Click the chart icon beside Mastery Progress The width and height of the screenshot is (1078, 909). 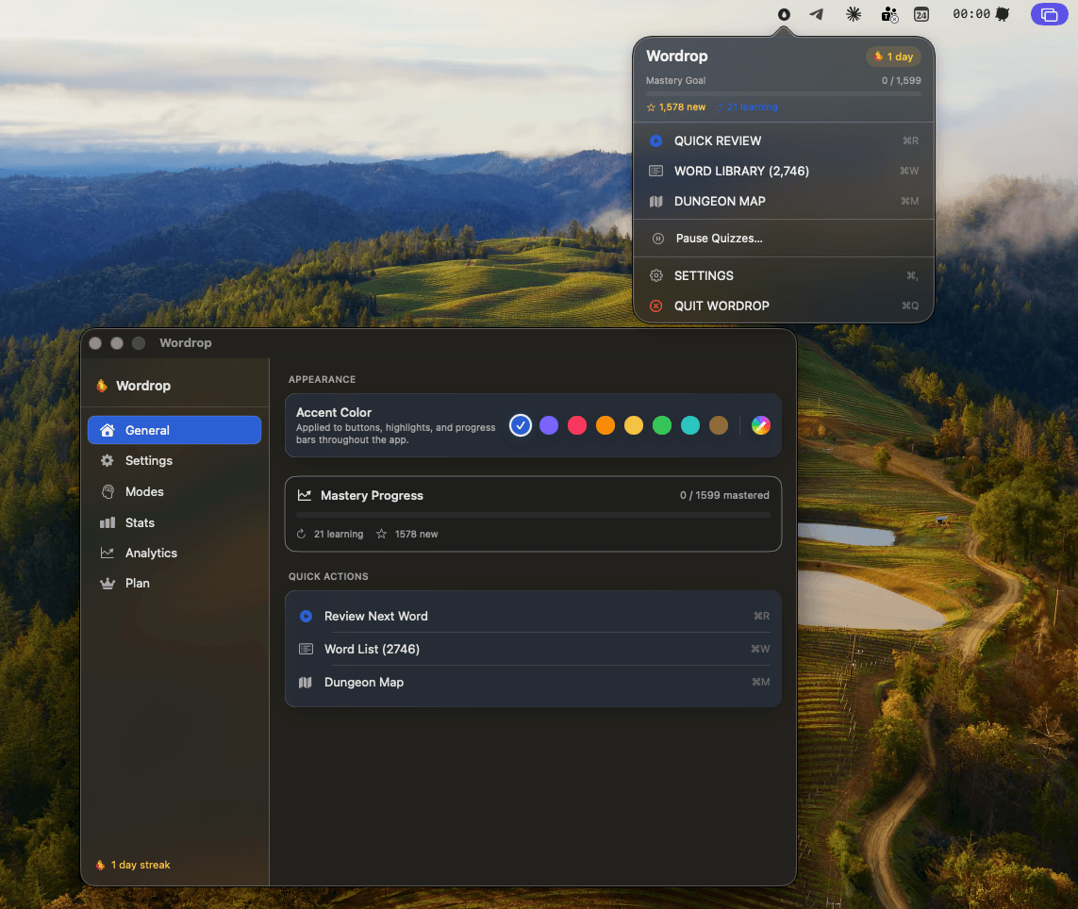click(305, 495)
